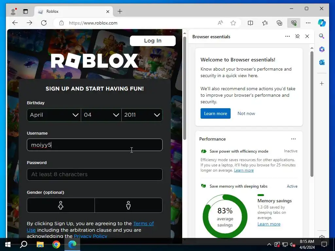Click the Edge taskbar icon

(x=72, y=244)
